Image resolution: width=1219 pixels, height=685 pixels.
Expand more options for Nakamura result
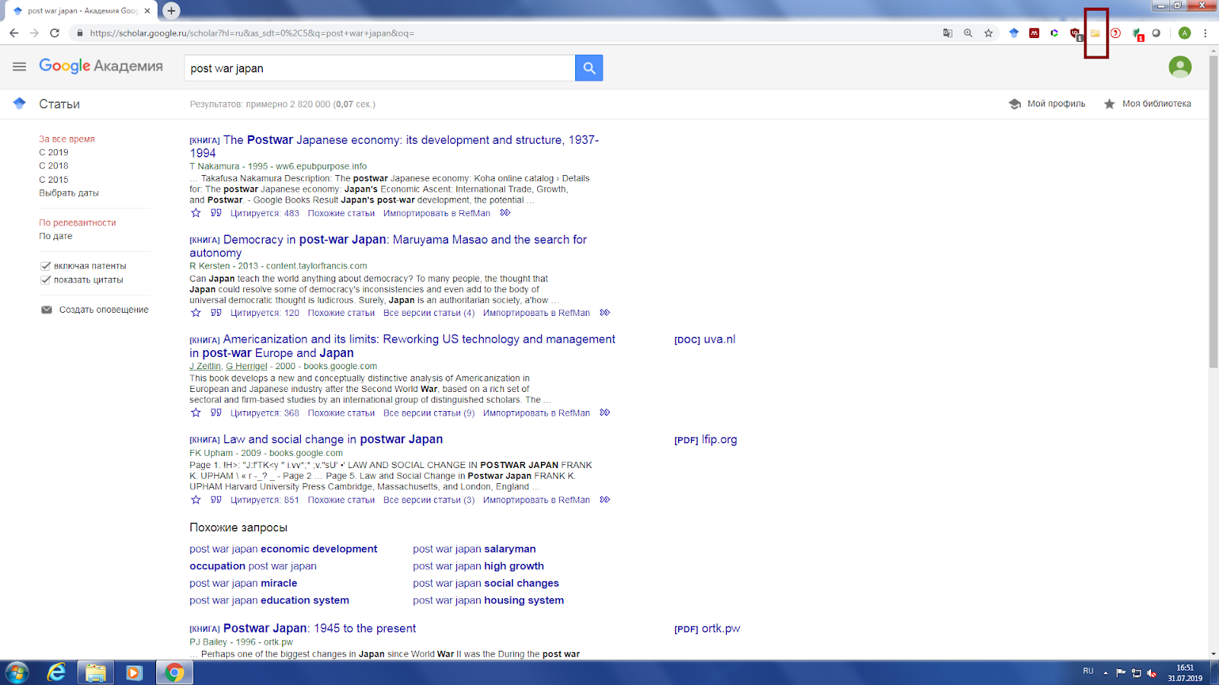505,213
